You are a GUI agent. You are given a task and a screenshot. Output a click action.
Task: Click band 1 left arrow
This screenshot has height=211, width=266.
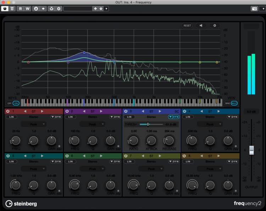25,111
